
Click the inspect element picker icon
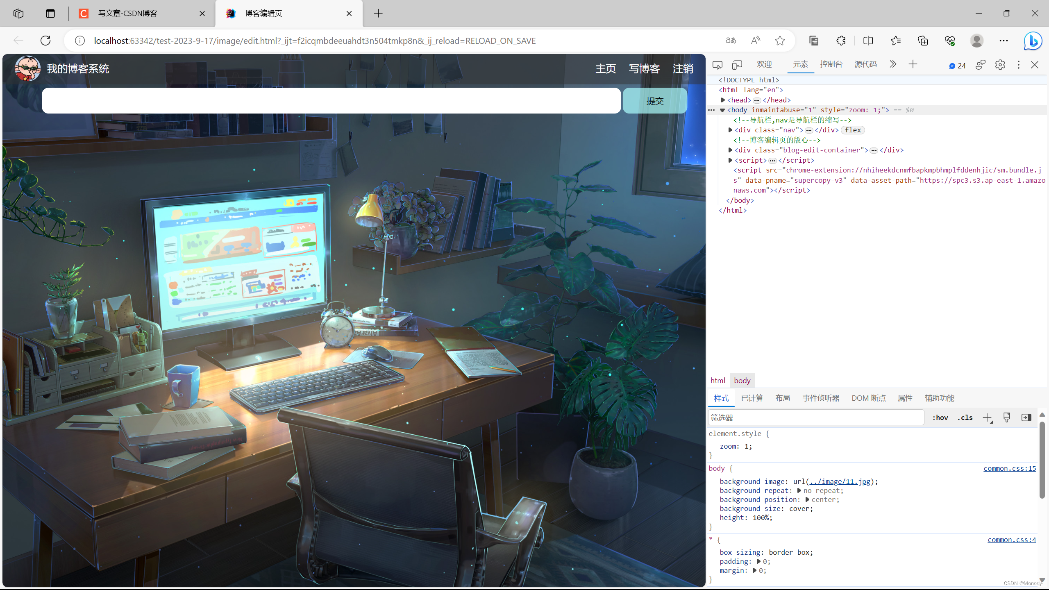717,65
